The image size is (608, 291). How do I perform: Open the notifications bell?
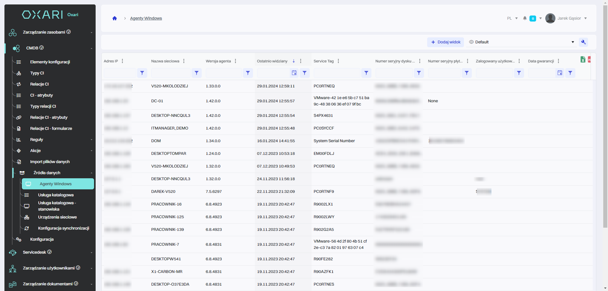pyautogui.click(x=525, y=18)
